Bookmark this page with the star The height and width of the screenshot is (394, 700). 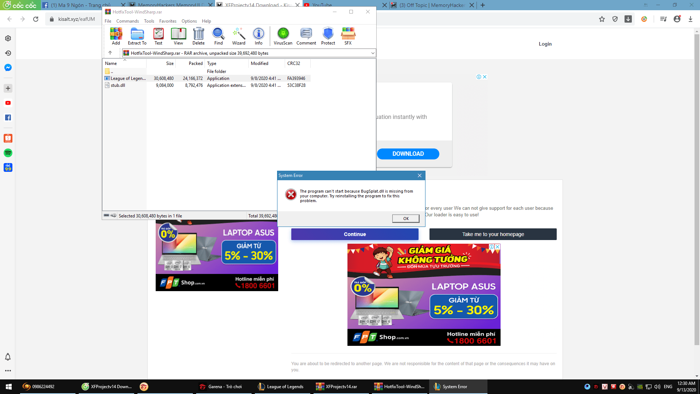point(602,19)
